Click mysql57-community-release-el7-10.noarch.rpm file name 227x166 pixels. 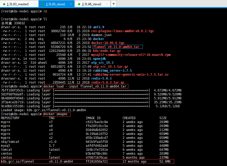(131, 55)
